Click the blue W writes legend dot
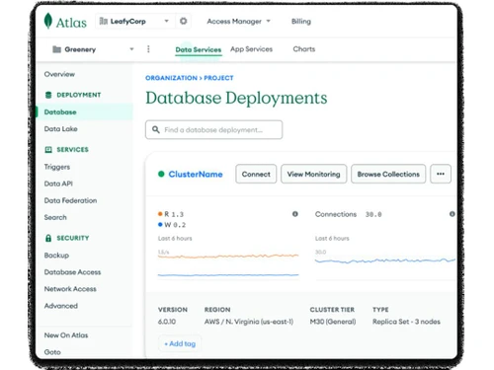 coord(160,225)
